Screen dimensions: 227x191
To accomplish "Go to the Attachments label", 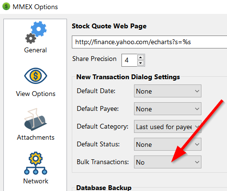I will 36,137.
